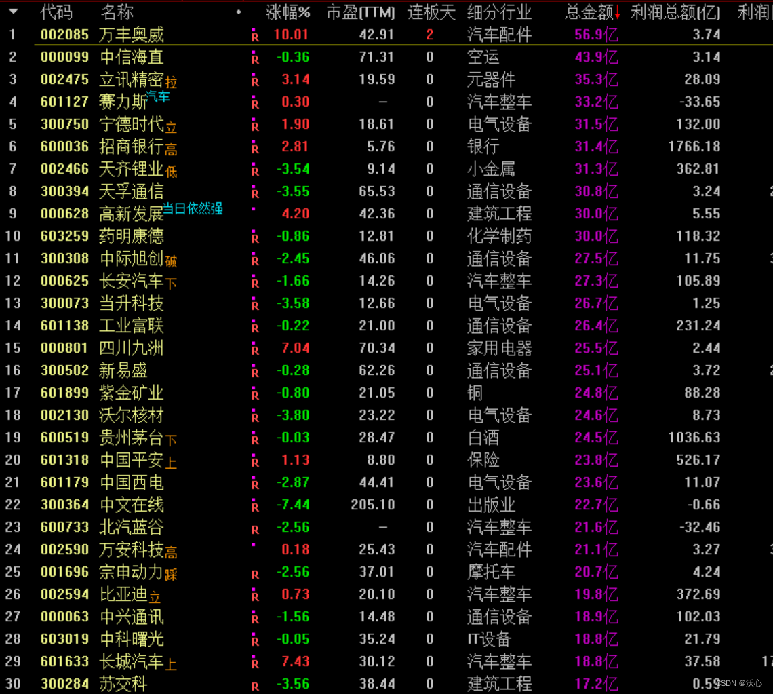Select stock code 002085
773x694 pixels.
click(64, 35)
